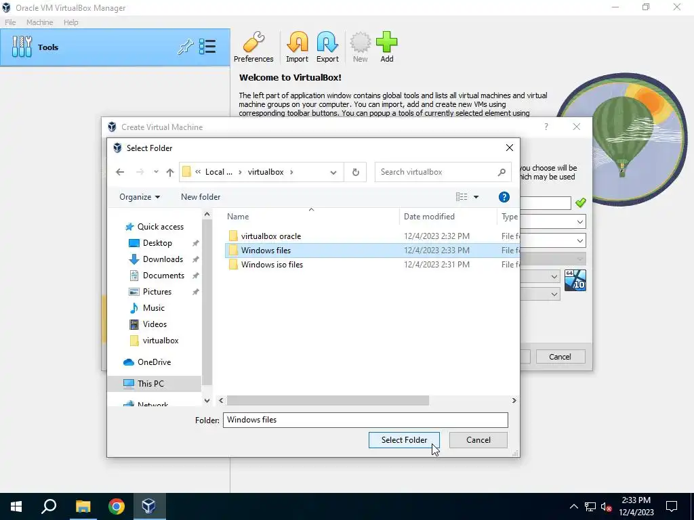Open Music in navigation pane
This screenshot has height=520, width=694.
tap(154, 308)
